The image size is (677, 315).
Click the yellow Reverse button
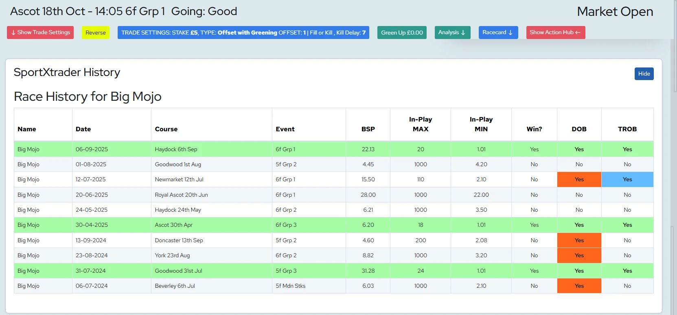pos(96,33)
